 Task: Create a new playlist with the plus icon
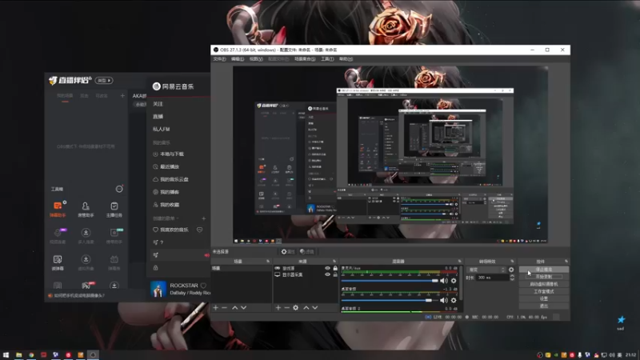click(x=204, y=218)
